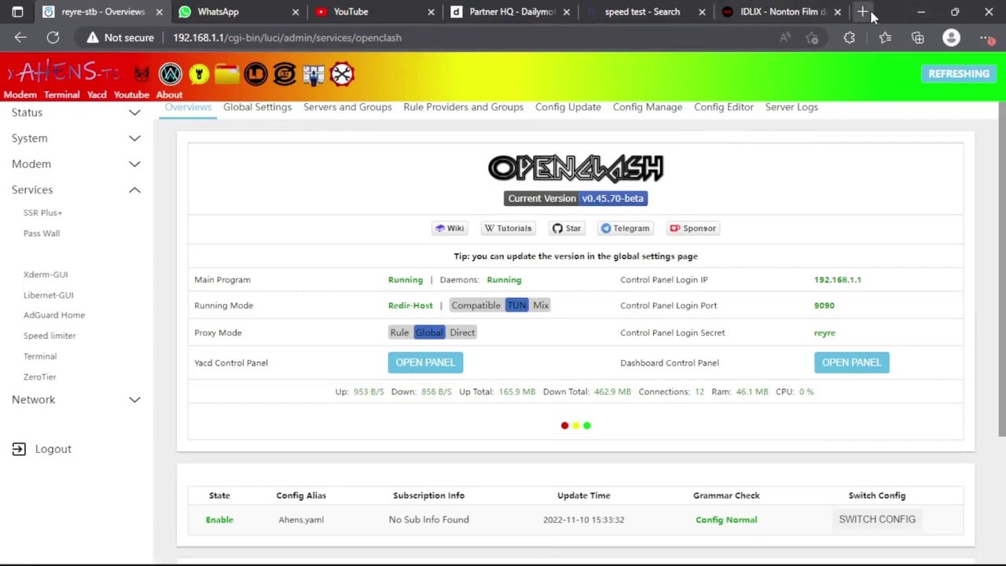Switch running mode to Mix
Image resolution: width=1006 pixels, height=566 pixels.
point(541,305)
